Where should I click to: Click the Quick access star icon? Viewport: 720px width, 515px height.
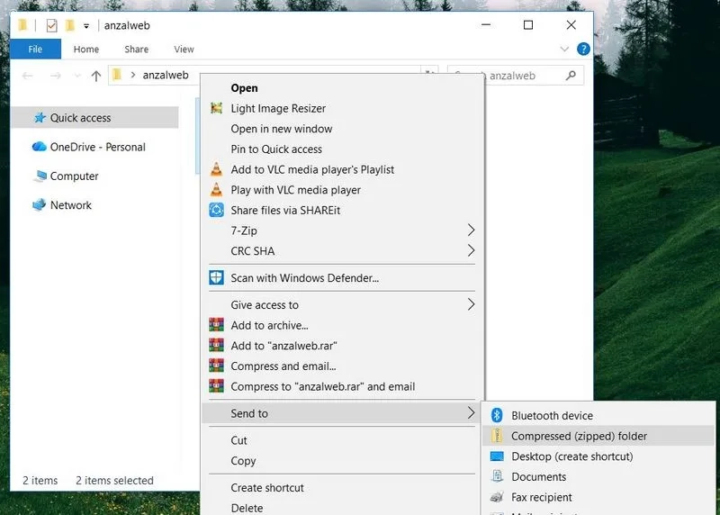click(x=40, y=118)
